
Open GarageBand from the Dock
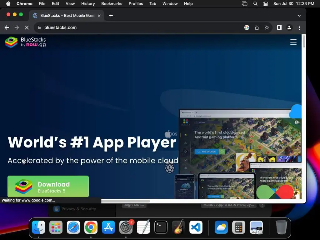pos(178,227)
